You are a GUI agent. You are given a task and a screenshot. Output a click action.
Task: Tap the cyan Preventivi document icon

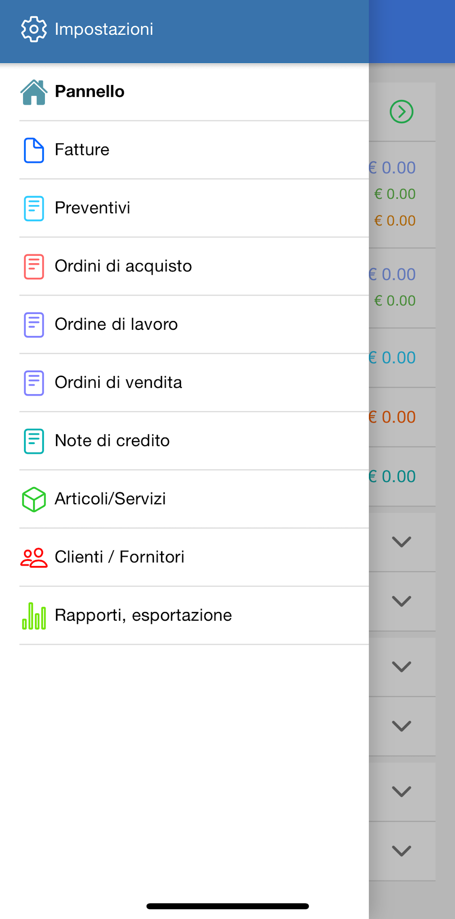(x=34, y=208)
